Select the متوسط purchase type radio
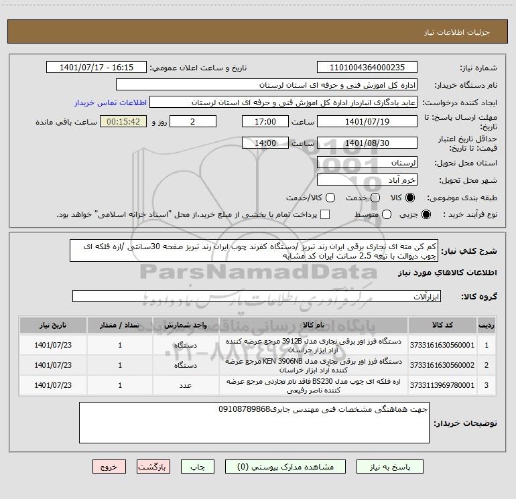 (x=387, y=214)
